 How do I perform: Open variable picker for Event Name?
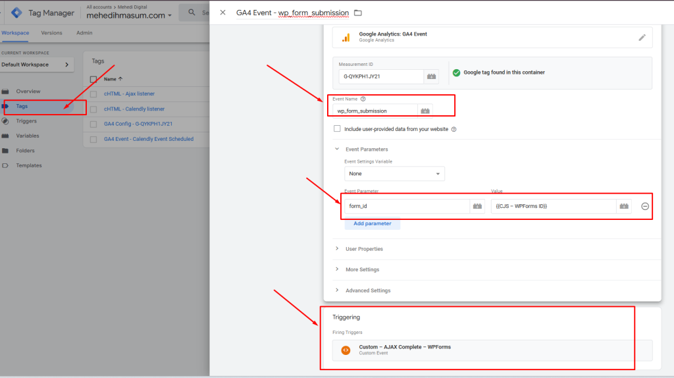pyautogui.click(x=425, y=111)
